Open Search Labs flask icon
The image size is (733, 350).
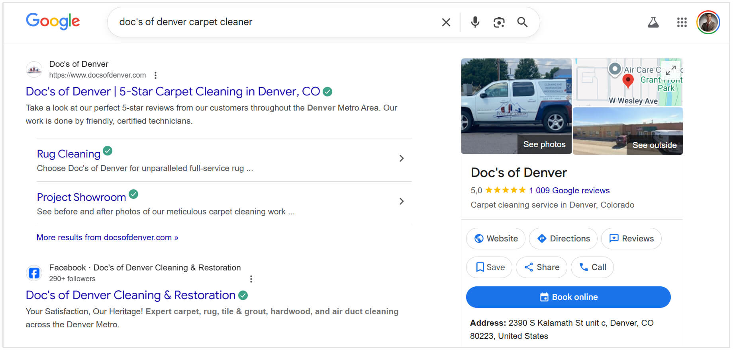[653, 22]
